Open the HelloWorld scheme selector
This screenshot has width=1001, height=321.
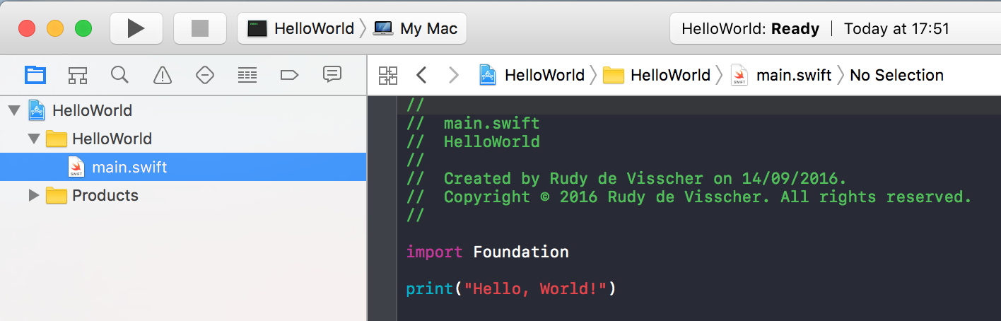(300, 29)
